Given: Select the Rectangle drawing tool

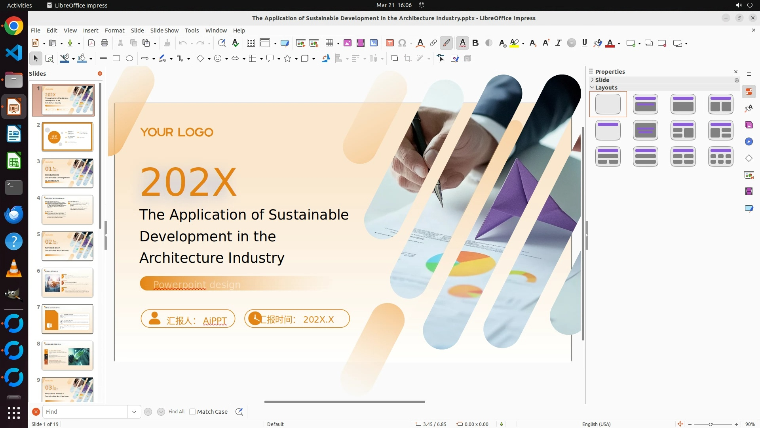Looking at the screenshot, I should pos(116,59).
